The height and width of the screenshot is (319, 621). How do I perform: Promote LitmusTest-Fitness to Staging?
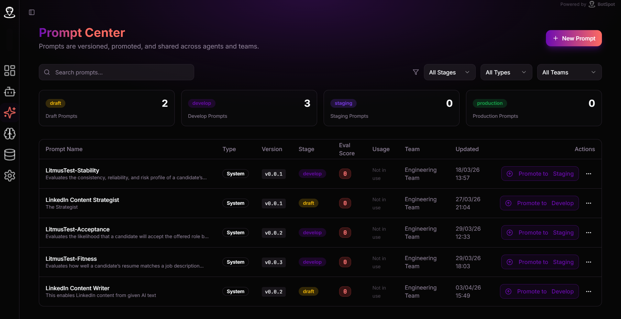tap(540, 262)
